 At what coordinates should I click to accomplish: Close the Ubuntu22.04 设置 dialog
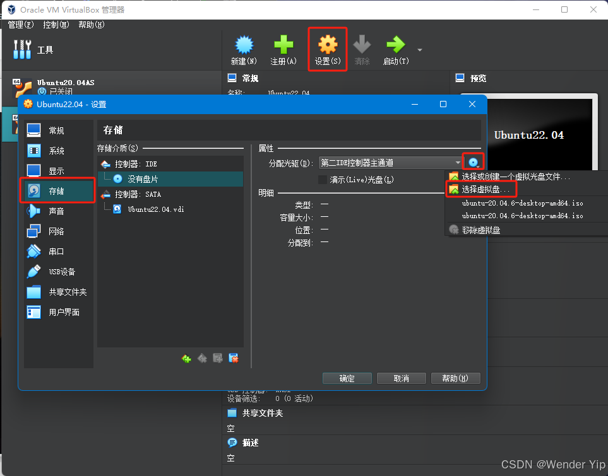[x=472, y=104]
